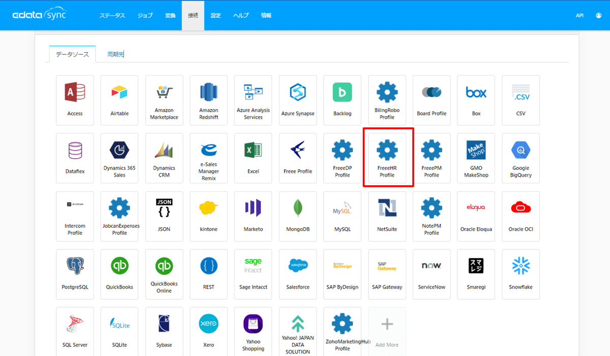Switch to the データソース tab
This screenshot has height=356, width=610.
[72, 54]
